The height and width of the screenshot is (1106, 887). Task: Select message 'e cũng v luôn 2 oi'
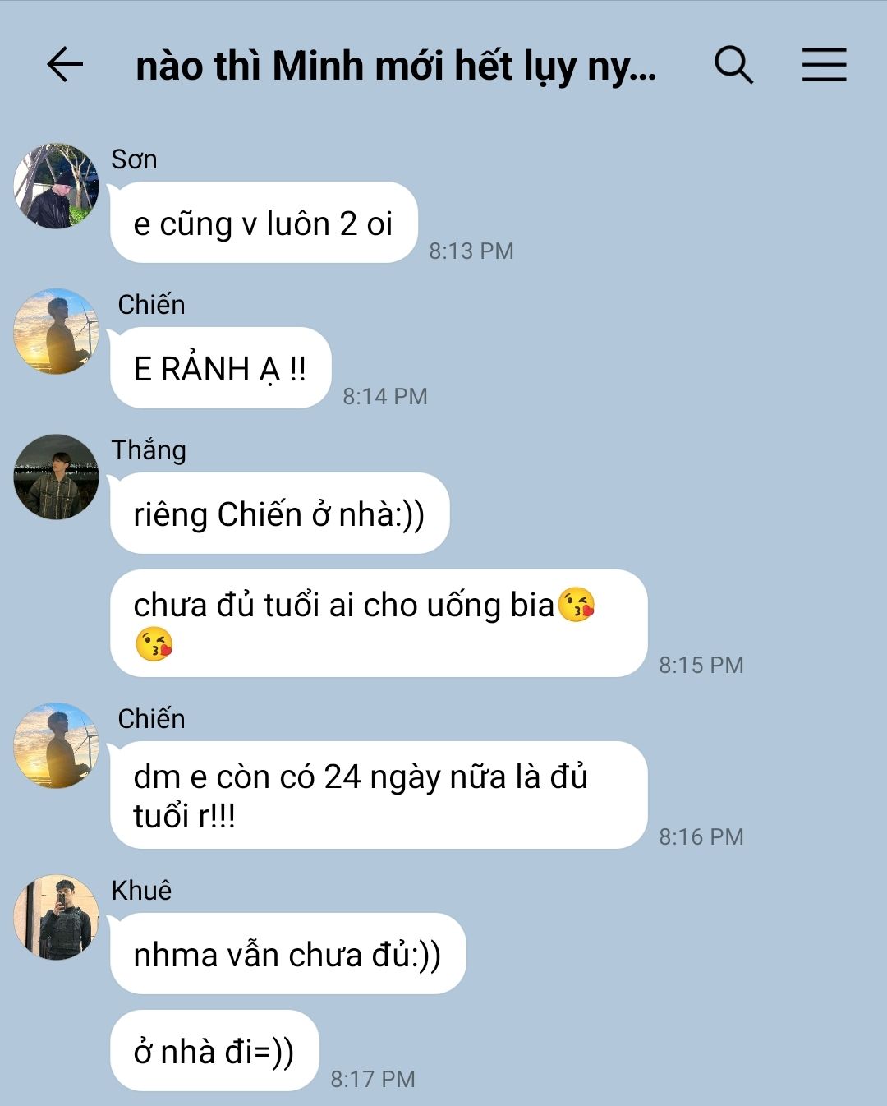[264, 223]
